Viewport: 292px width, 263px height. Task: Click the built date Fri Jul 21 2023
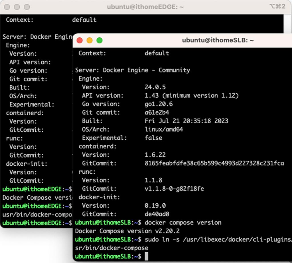[x=186, y=121]
